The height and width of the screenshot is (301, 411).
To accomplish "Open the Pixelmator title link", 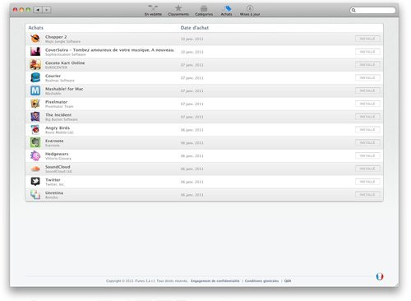I will coord(56,102).
